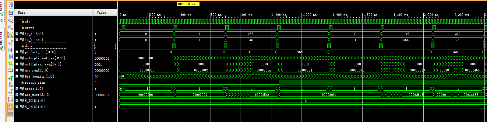This screenshot has height=122, width=487.
Task: Expand the S_IDLE[1:0] bus
Action: pyautogui.click(x=17, y=101)
